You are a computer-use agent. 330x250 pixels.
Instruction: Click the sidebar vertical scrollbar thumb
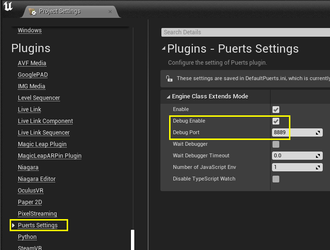click(132, 240)
